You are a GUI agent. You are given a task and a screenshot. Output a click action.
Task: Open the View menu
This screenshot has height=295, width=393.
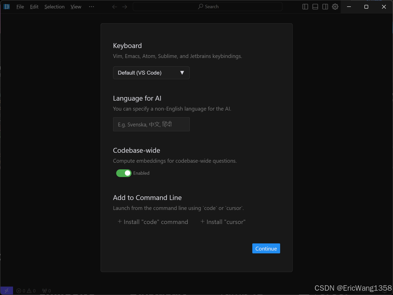tap(76, 7)
